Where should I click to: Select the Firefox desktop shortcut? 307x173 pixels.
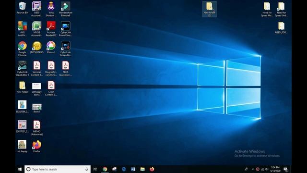click(x=36, y=146)
